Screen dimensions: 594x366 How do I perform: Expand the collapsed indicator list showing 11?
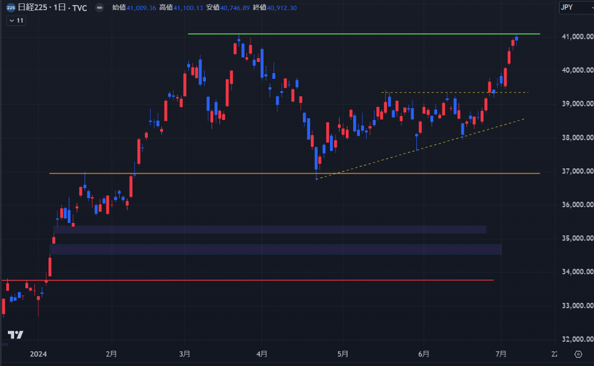(x=16, y=21)
